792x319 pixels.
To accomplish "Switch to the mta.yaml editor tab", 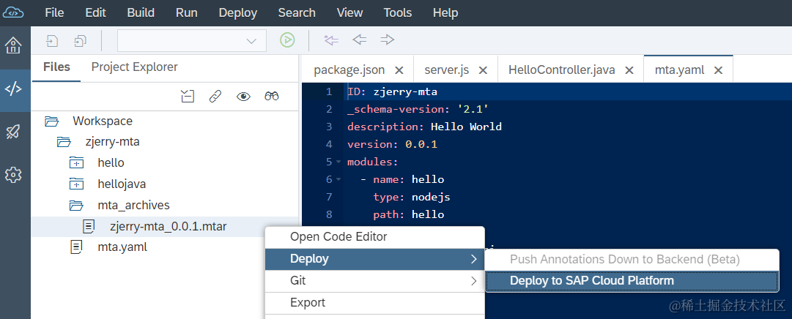I will coord(679,70).
